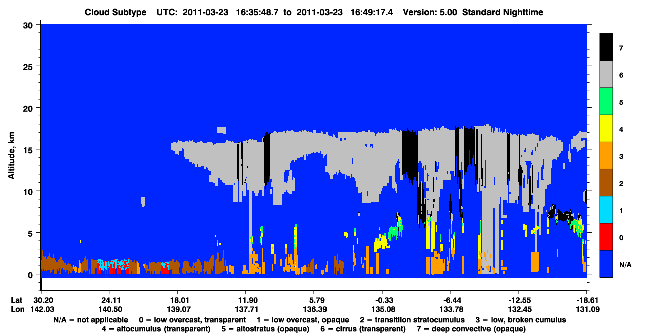Click the altitude tick label 10
Viewport: 652px width, 334px height.
29,191
